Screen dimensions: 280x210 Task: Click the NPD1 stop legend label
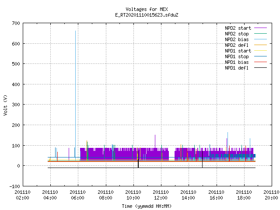[x=237, y=56]
